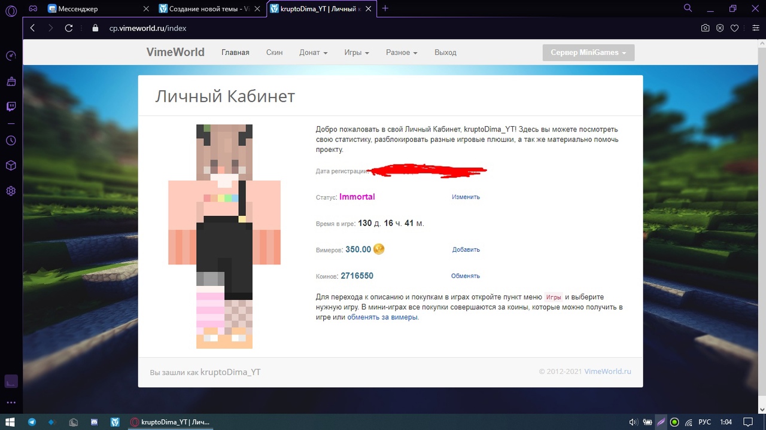766x430 pixels.
Task: Open the network Wi-Fi tray icon
Action: click(x=689, y=422)
